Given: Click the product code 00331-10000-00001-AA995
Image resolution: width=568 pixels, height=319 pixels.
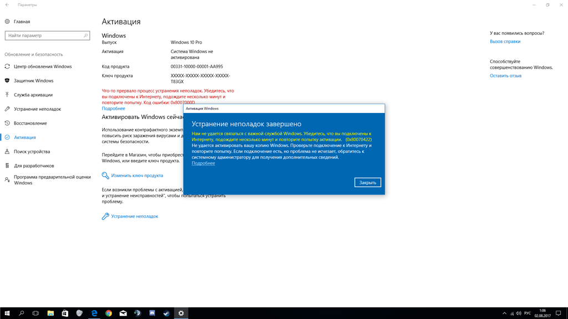Looking at the screenshot, I should click(x=197, y=66).
